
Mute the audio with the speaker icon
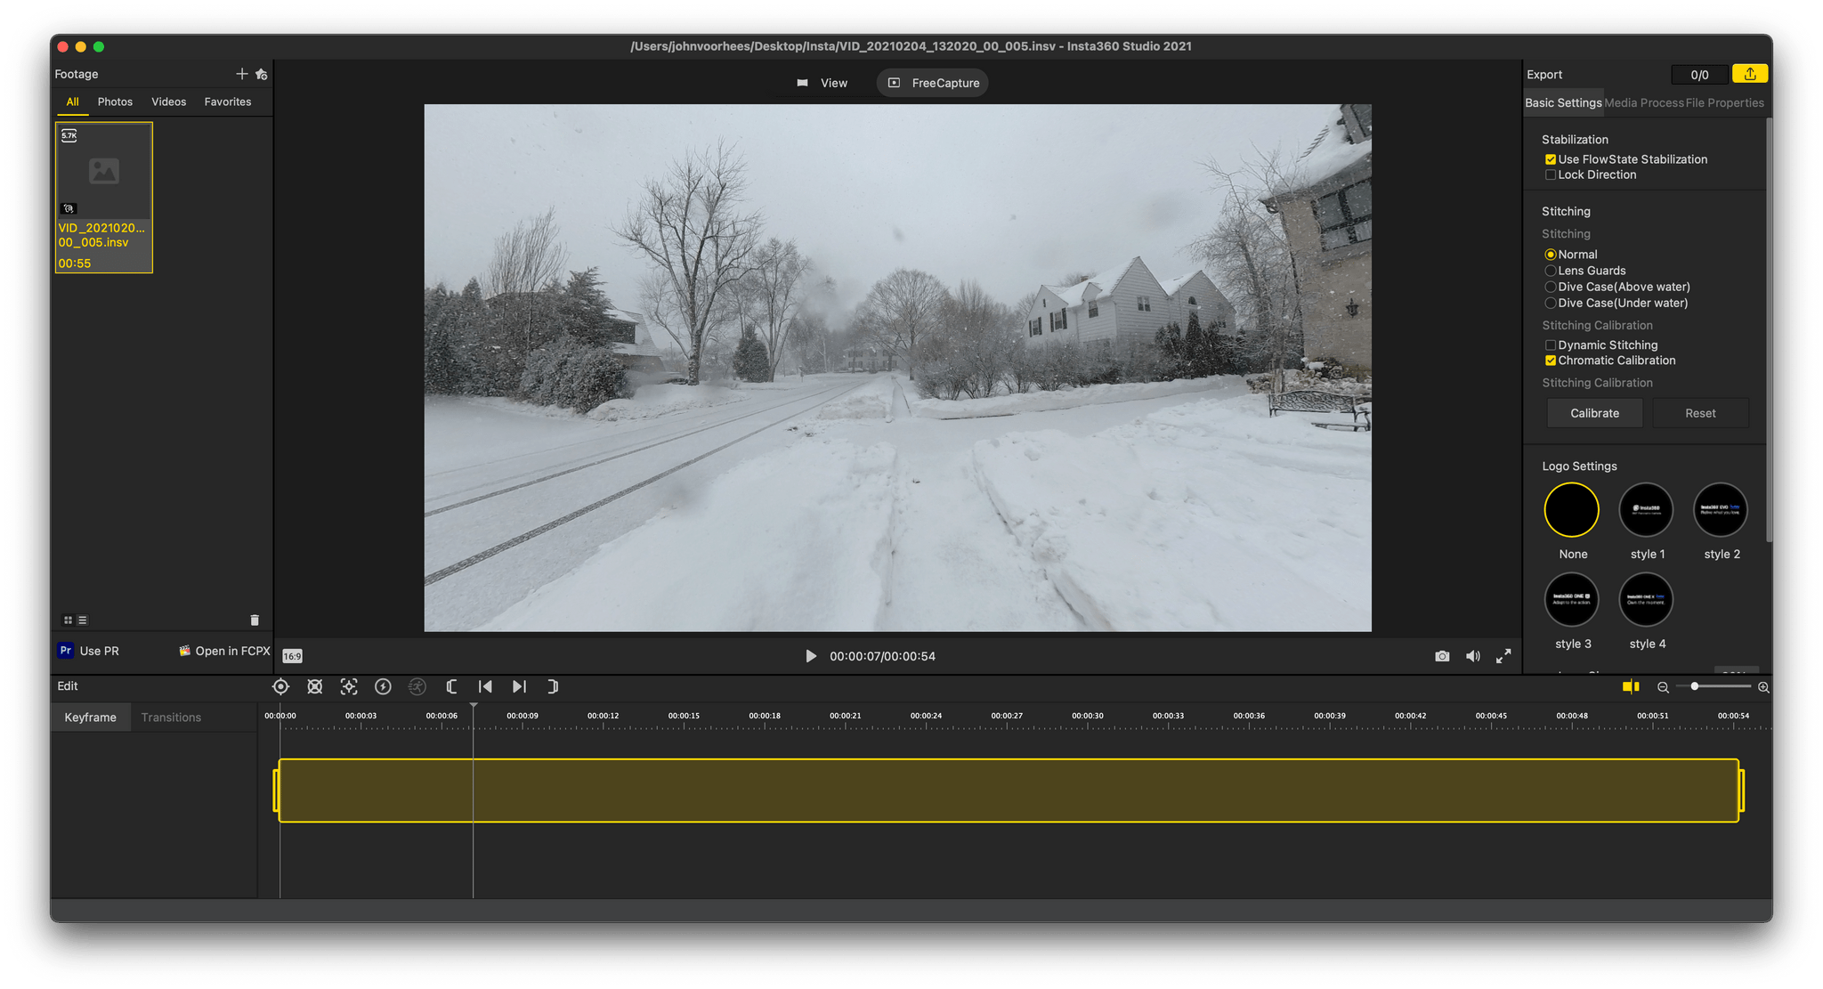coord(1473,656)
